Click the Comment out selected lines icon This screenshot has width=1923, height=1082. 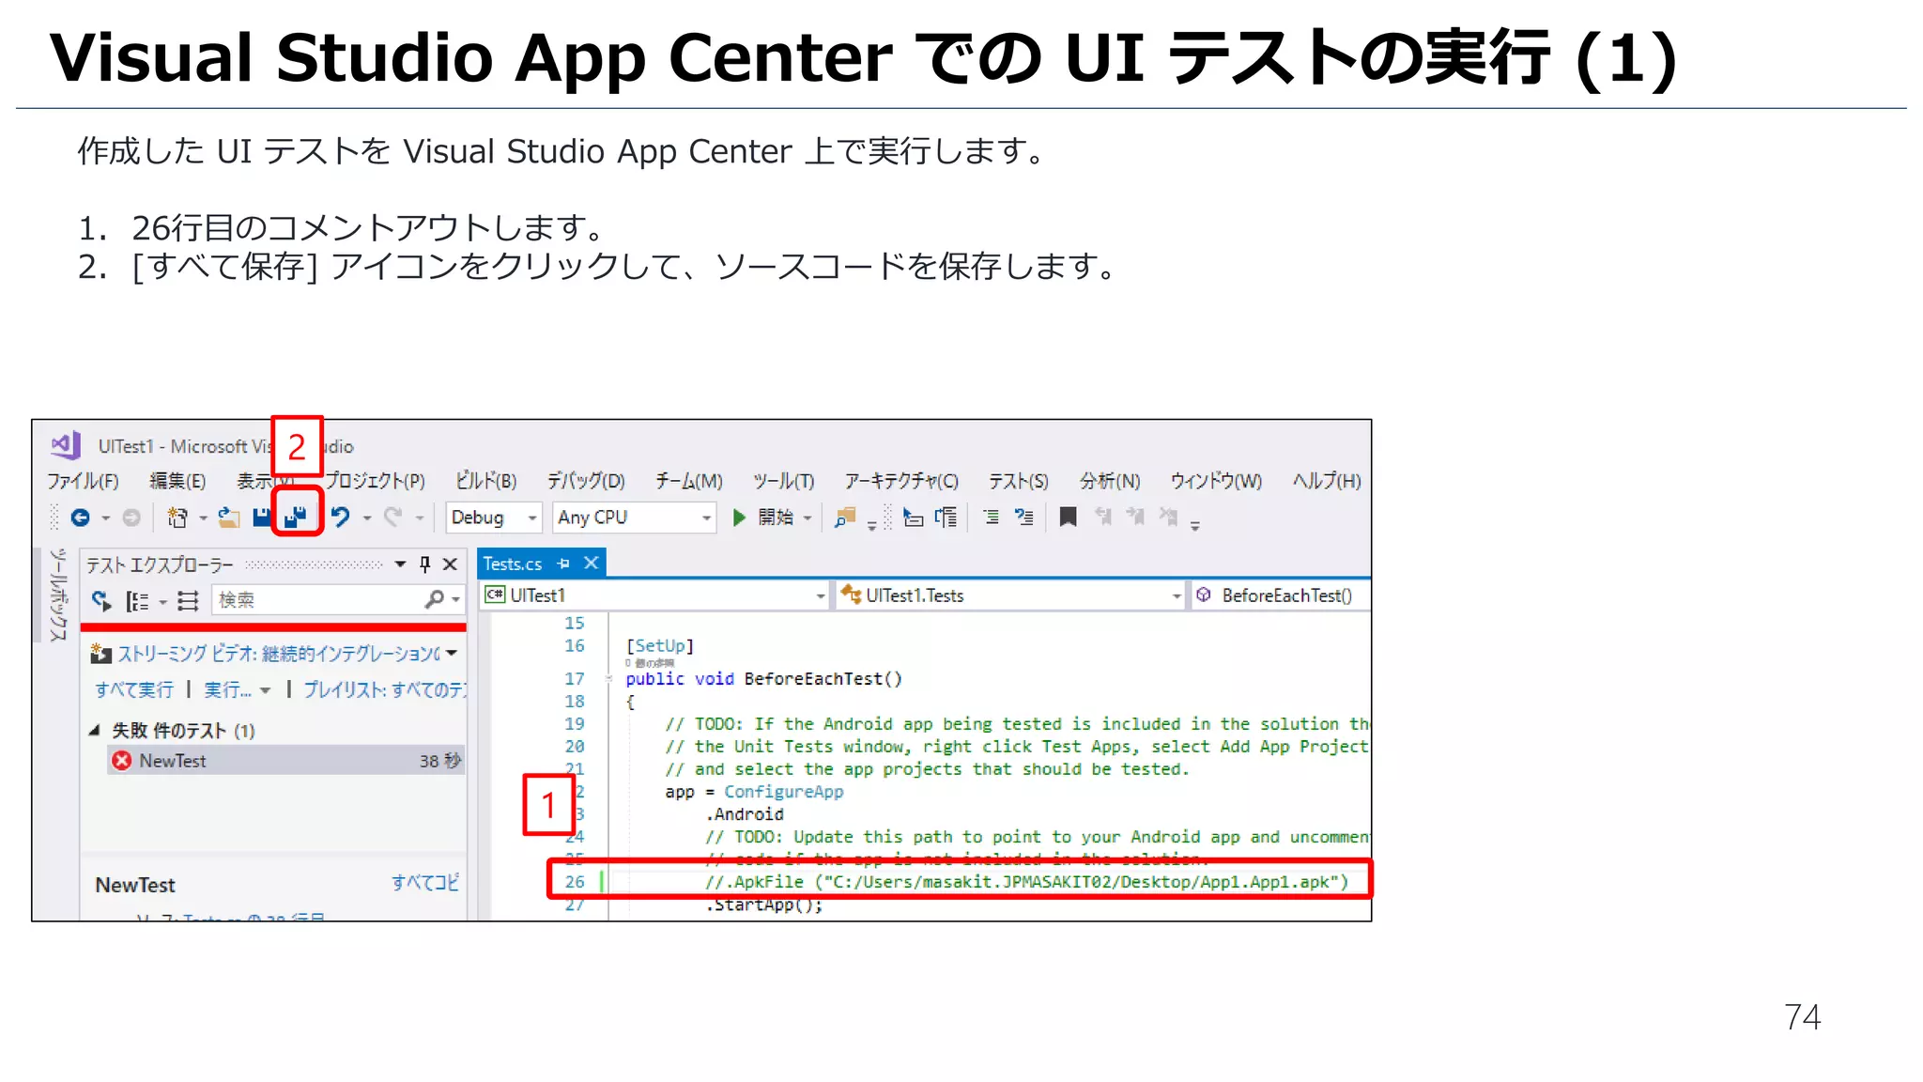(x=991, y=517)
